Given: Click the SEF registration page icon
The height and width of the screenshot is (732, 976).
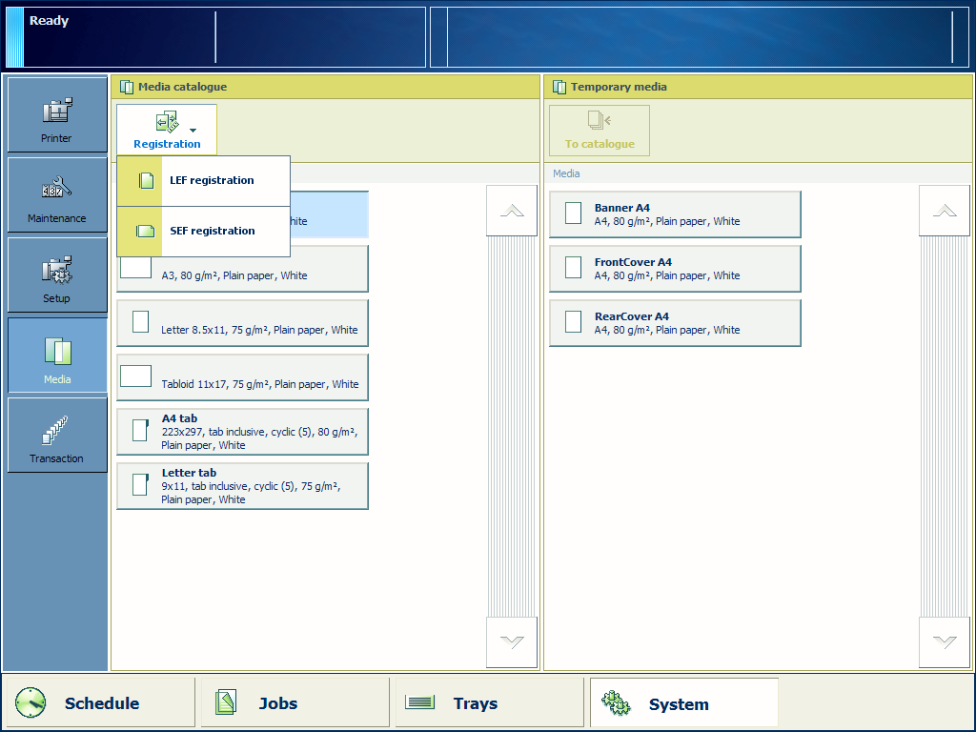Looking at the screenshot, I should (x=146, y=232).
